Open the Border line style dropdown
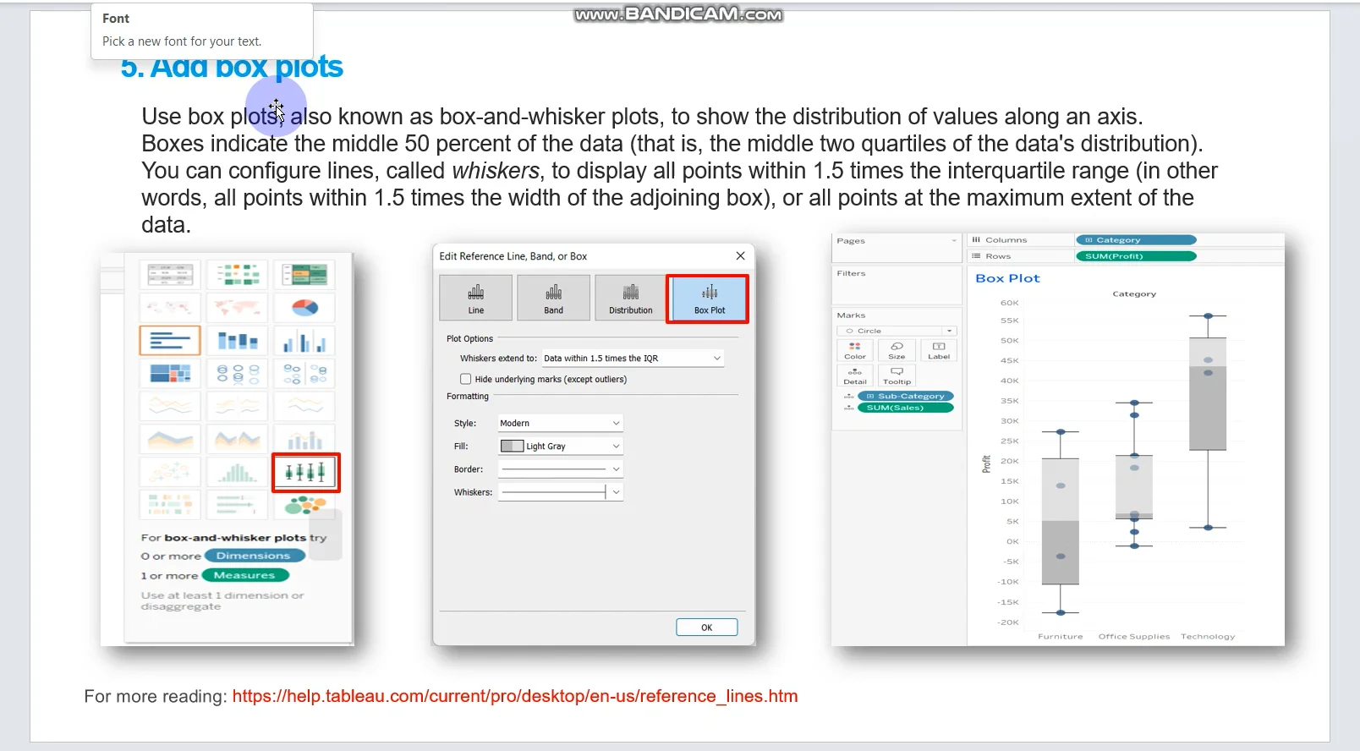This screenshot has height=751, width=1360. [x=560, y=469]
